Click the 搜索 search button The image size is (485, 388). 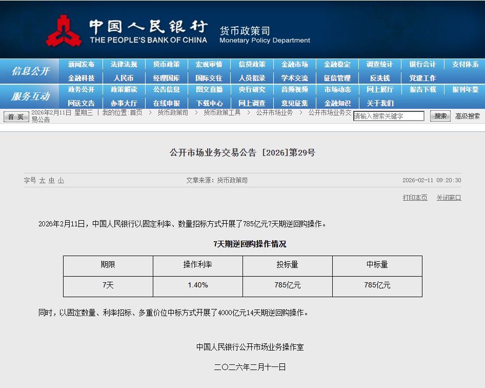pos(440,116)
